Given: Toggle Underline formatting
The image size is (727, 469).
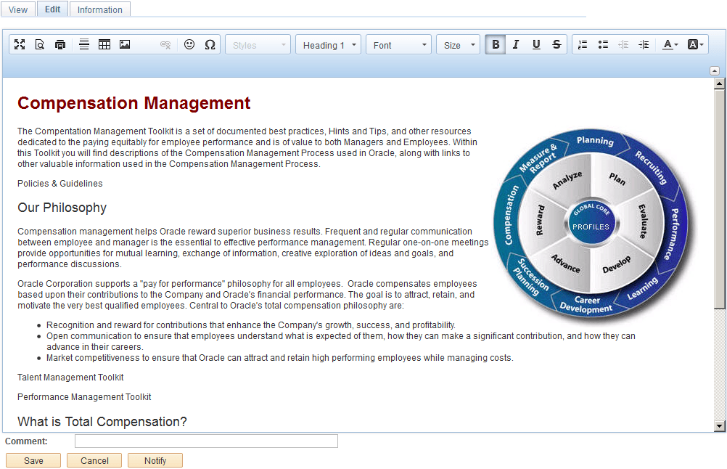Looking at the screenshot, I should tap(536, 44).
